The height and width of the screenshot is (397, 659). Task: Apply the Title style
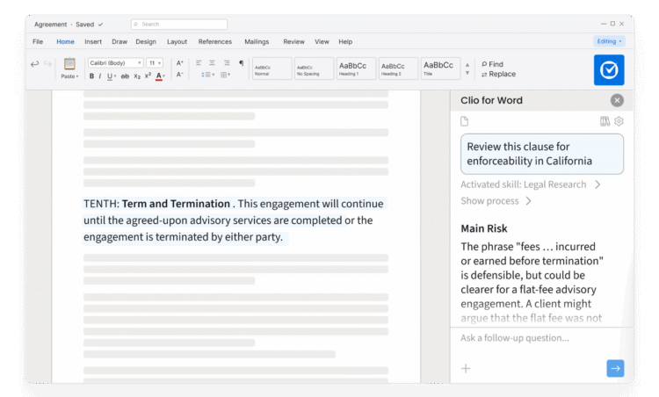(x=440, y=69)
